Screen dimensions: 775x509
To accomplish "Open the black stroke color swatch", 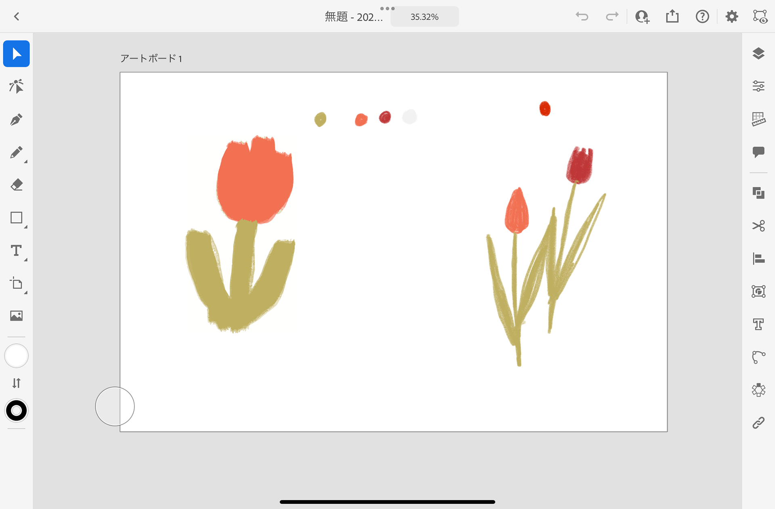I will click(17, 411).
